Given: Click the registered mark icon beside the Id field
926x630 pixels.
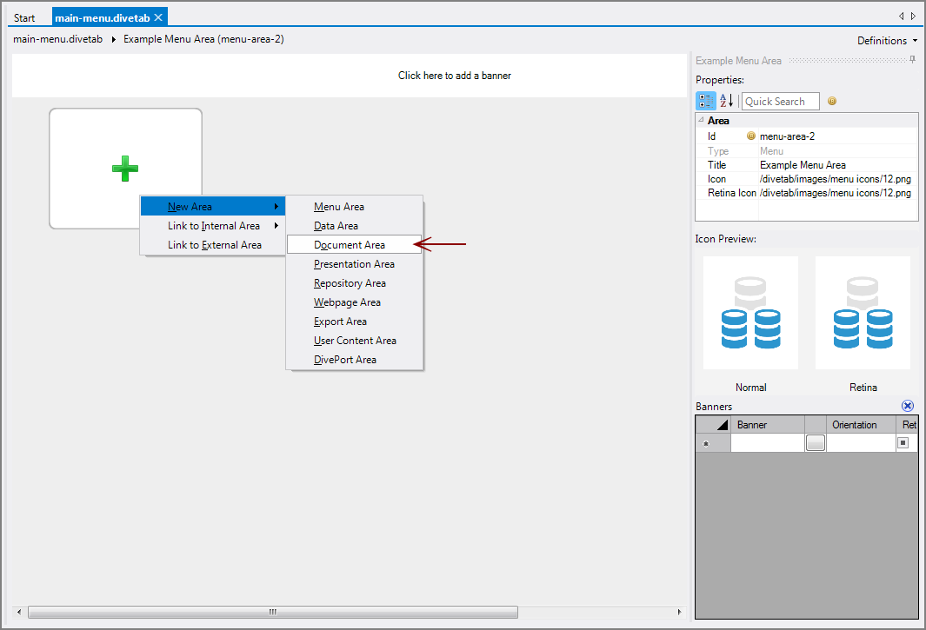Looking at the screenshot, I should point(750,136).
